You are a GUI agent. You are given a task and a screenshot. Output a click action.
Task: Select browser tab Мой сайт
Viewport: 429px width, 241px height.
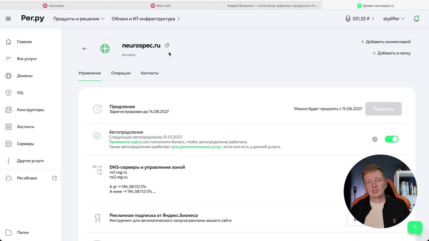click(161, 6)
